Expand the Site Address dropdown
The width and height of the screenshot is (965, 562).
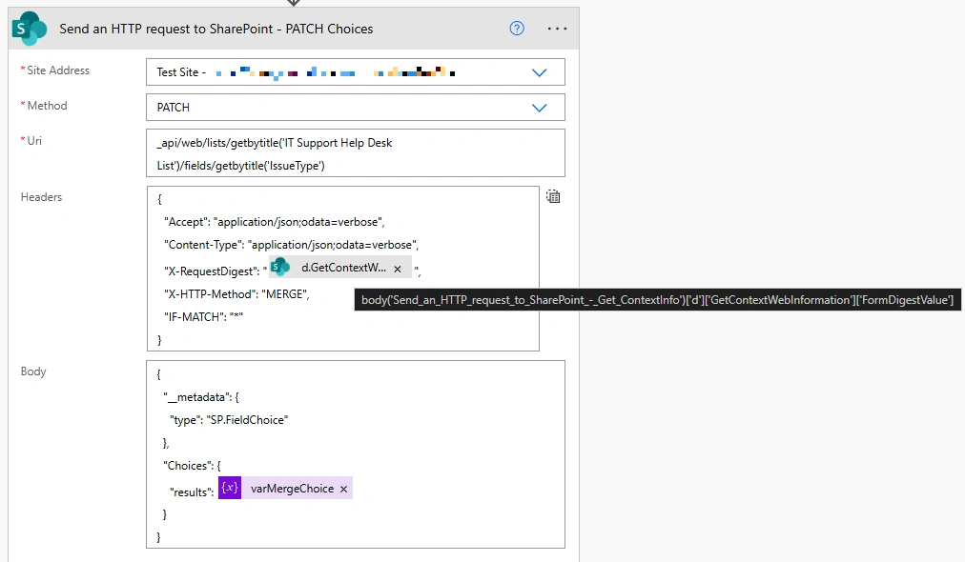click(x=539, y=72)
